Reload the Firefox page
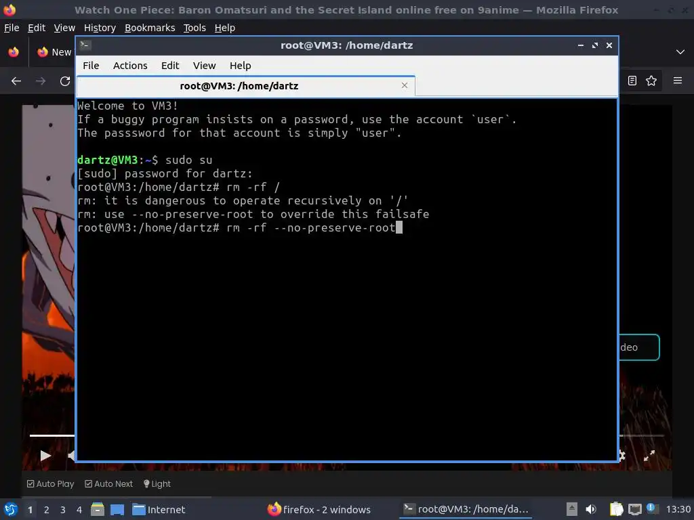Viewport: 694px width, 520px height. point(65,81)
